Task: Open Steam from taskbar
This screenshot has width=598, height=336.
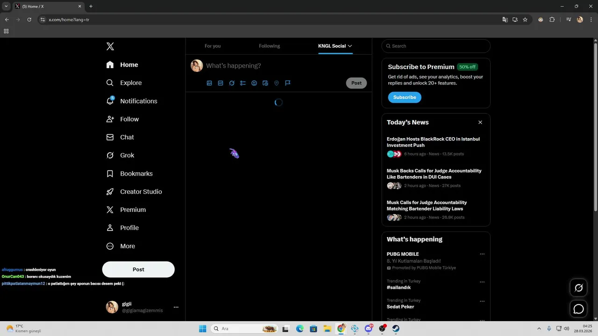Action: (396, 329)
